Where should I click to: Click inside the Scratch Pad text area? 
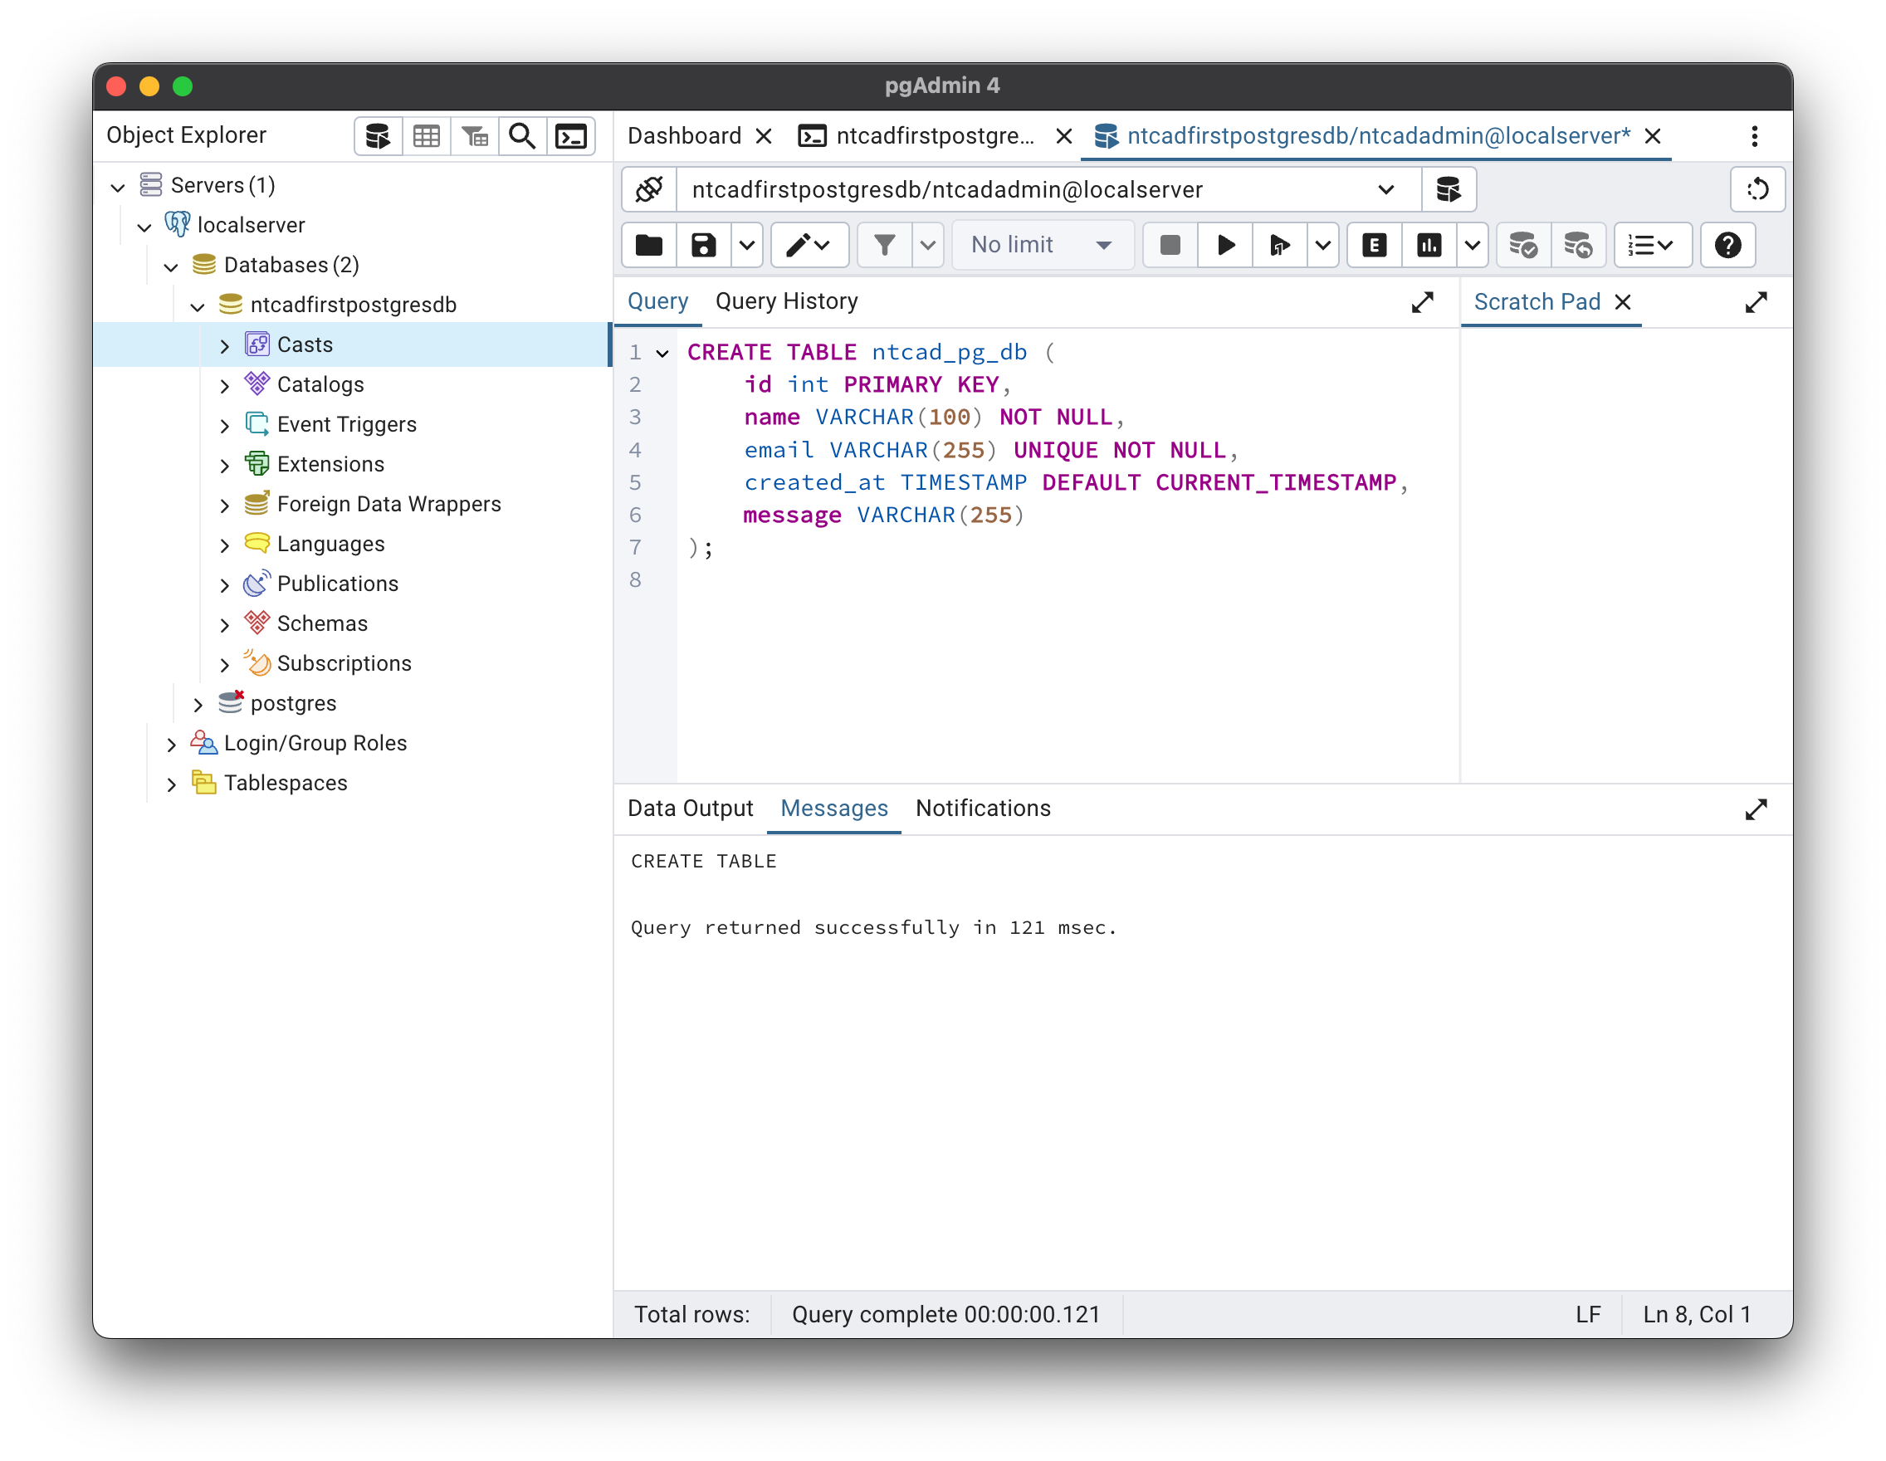1625,555
